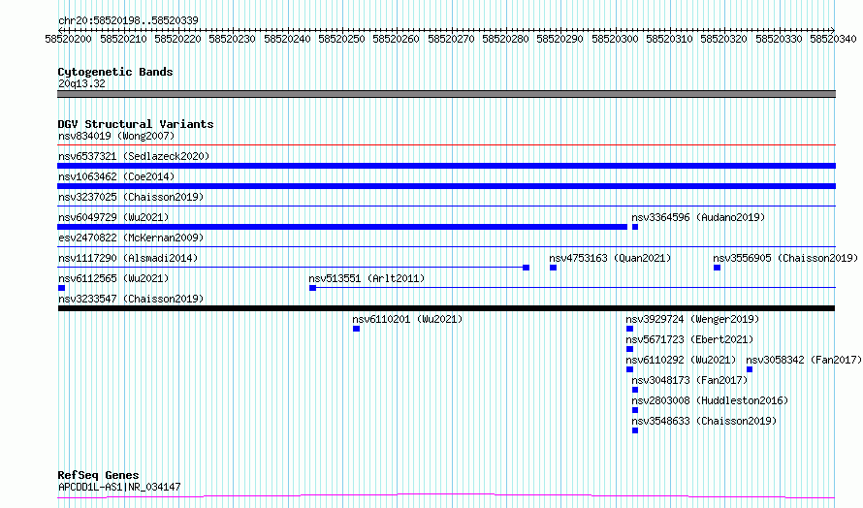
Task: Click the small blue nsv3058342 variant marker
Action: [750, 369]
